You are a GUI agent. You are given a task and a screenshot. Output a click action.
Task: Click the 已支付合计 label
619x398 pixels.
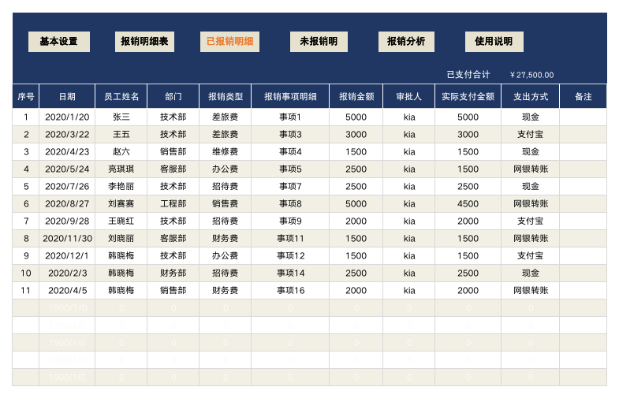[x=468, y=75]
